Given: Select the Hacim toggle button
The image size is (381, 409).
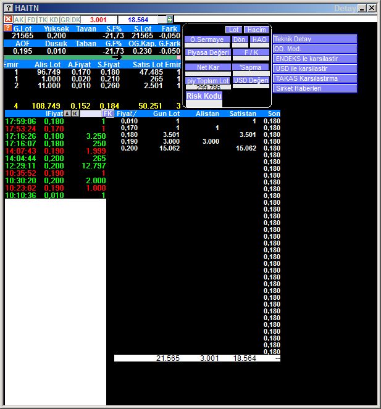Looking at the screenshot, I should [x=256, y=30].
